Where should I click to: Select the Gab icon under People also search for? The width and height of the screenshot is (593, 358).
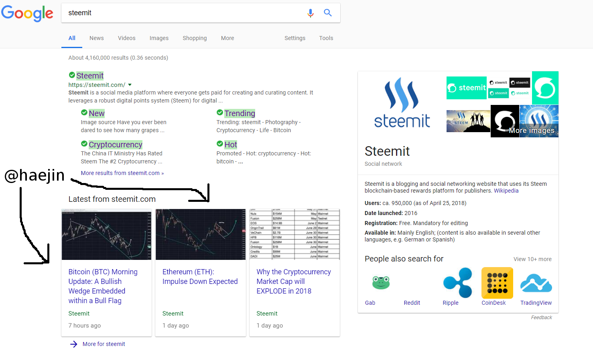(380, 283)
